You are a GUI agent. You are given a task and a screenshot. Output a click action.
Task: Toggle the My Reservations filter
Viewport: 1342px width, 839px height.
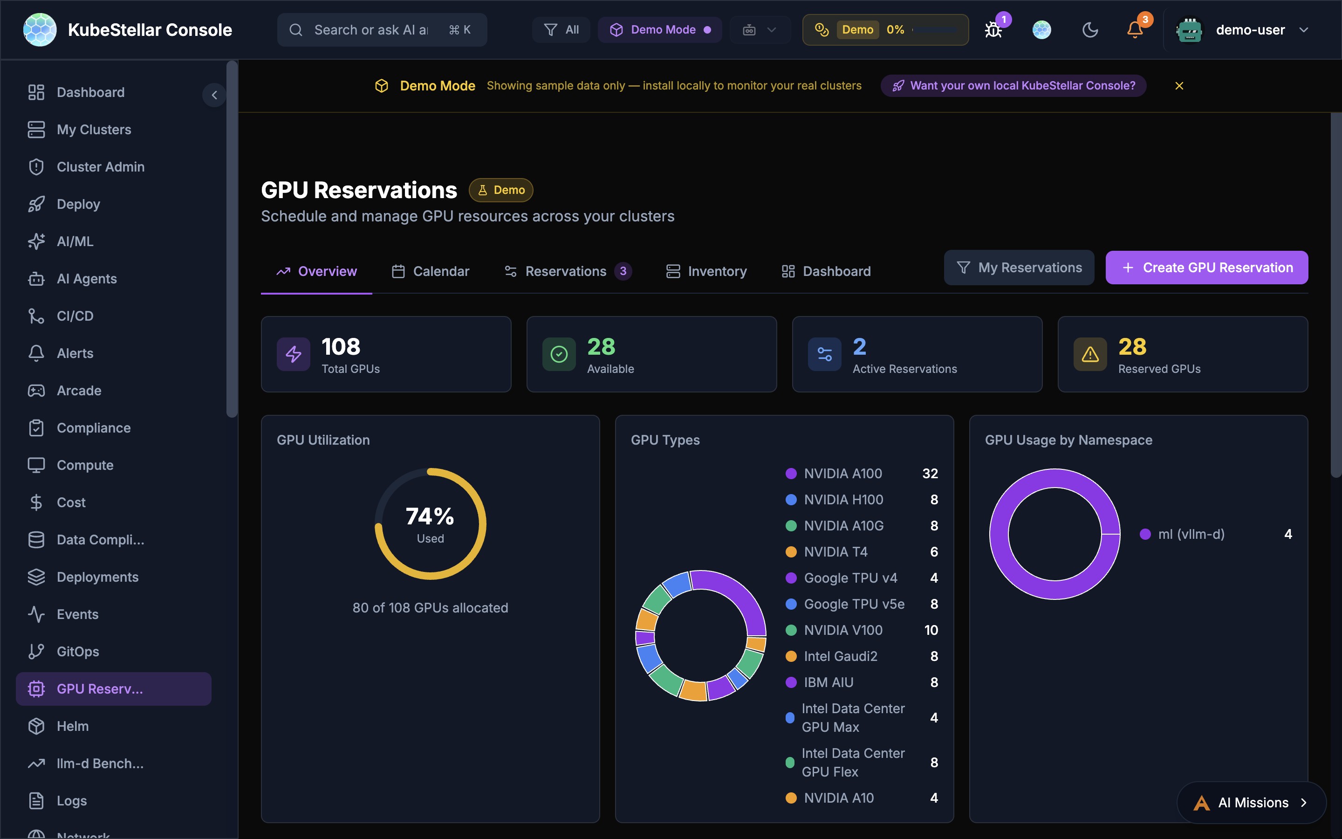[1019, 267]
